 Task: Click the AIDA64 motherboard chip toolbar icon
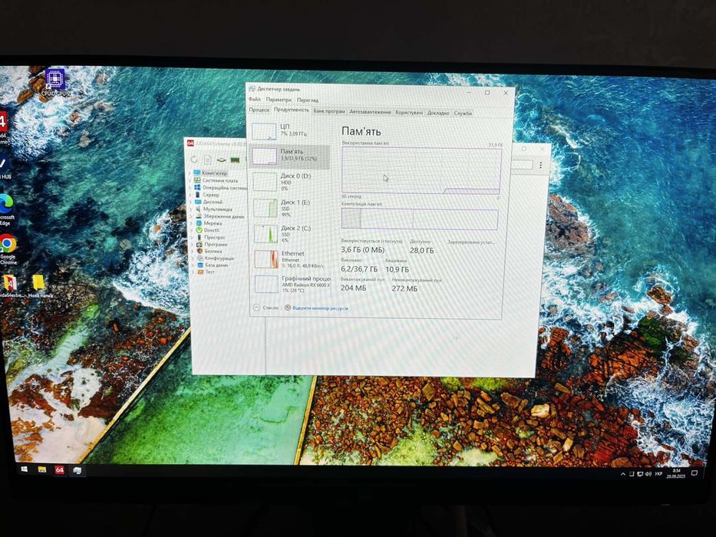[222, 160]
